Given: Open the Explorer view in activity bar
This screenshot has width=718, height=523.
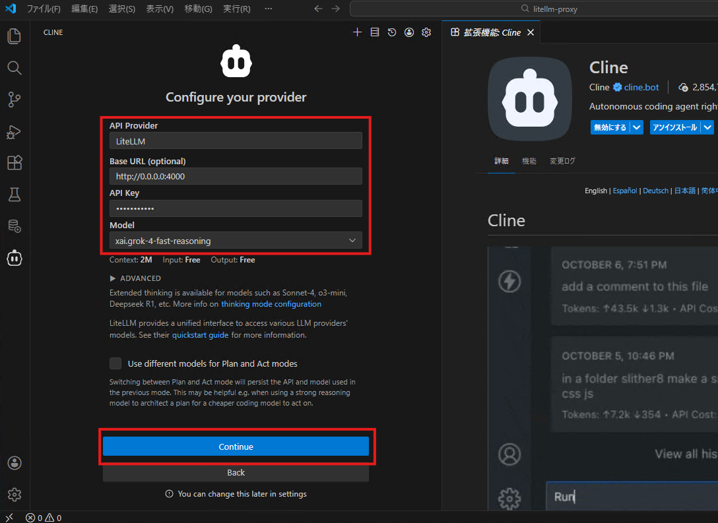Looking at the screenshot, I should [x=15, y=36].
